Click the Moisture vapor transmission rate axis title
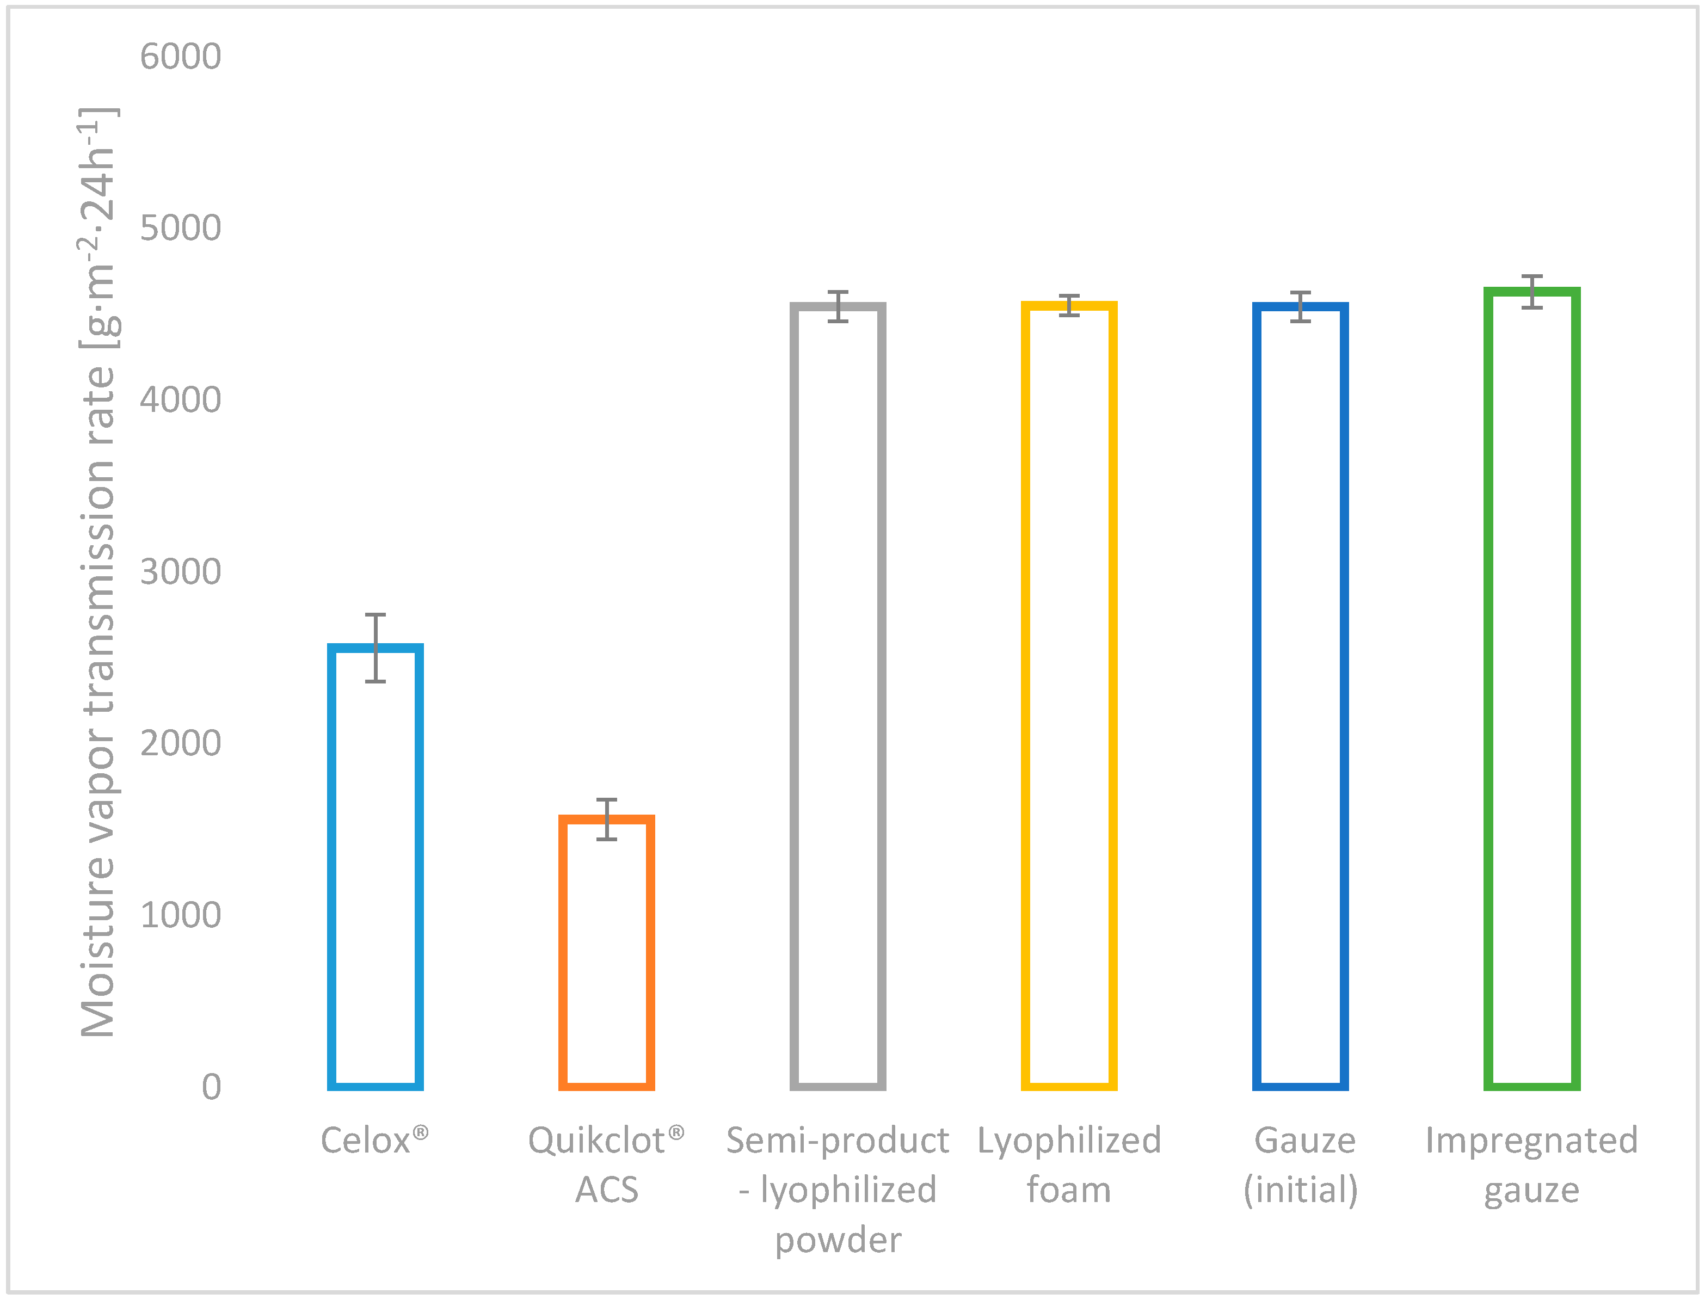This screenshot has width=1705, height=1300. 99,572
